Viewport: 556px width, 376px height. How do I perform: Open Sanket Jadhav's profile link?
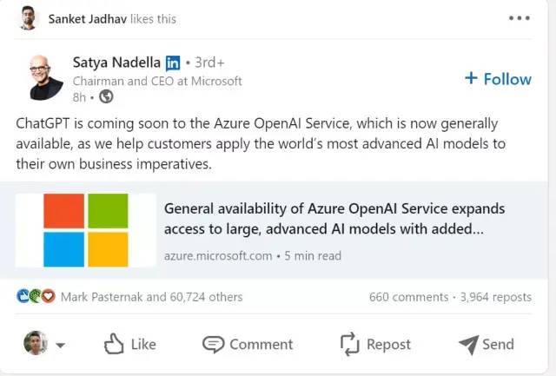pyautogui.click(x=87, y=19)
